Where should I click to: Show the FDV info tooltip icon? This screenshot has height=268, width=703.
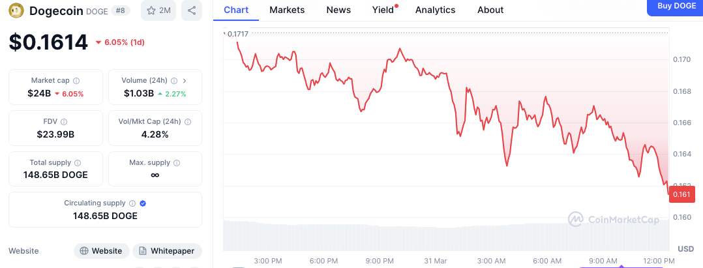(64, 122)
